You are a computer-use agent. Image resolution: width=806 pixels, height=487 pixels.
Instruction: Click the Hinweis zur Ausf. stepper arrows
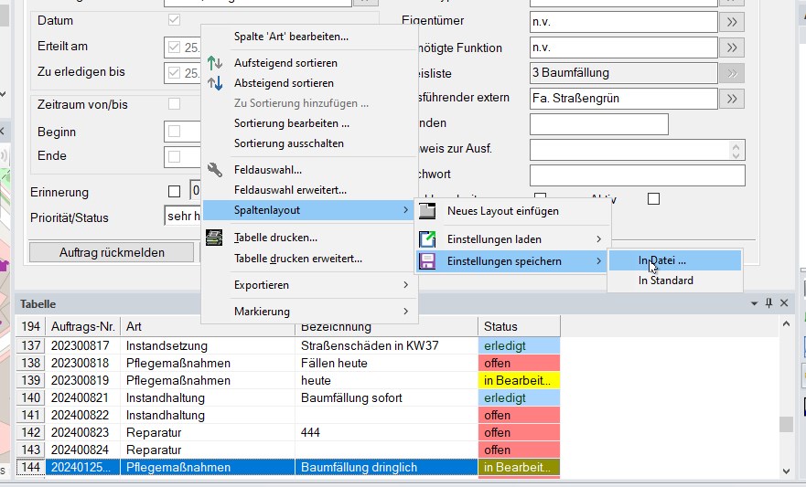[x=736, y=150]
